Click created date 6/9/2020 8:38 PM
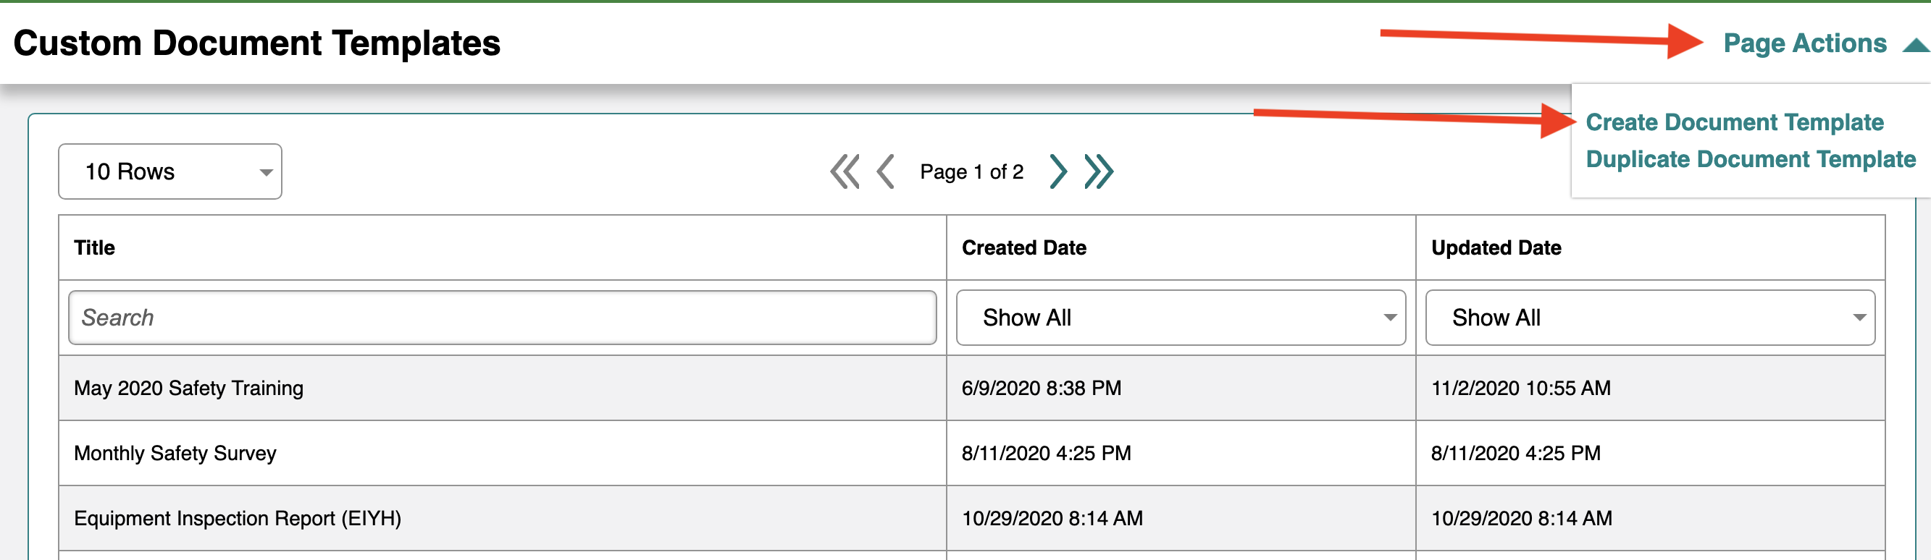 tap(1042, 388)
